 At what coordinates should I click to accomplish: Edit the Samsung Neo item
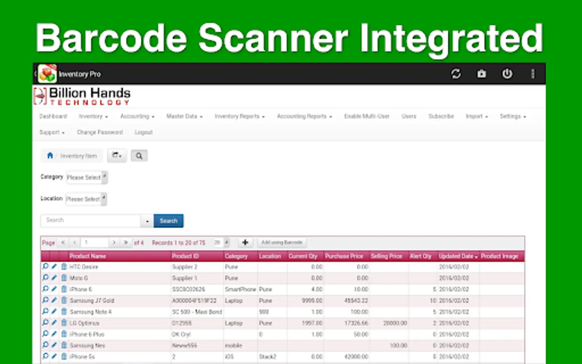pyautogui.click(x=54, y=345)
